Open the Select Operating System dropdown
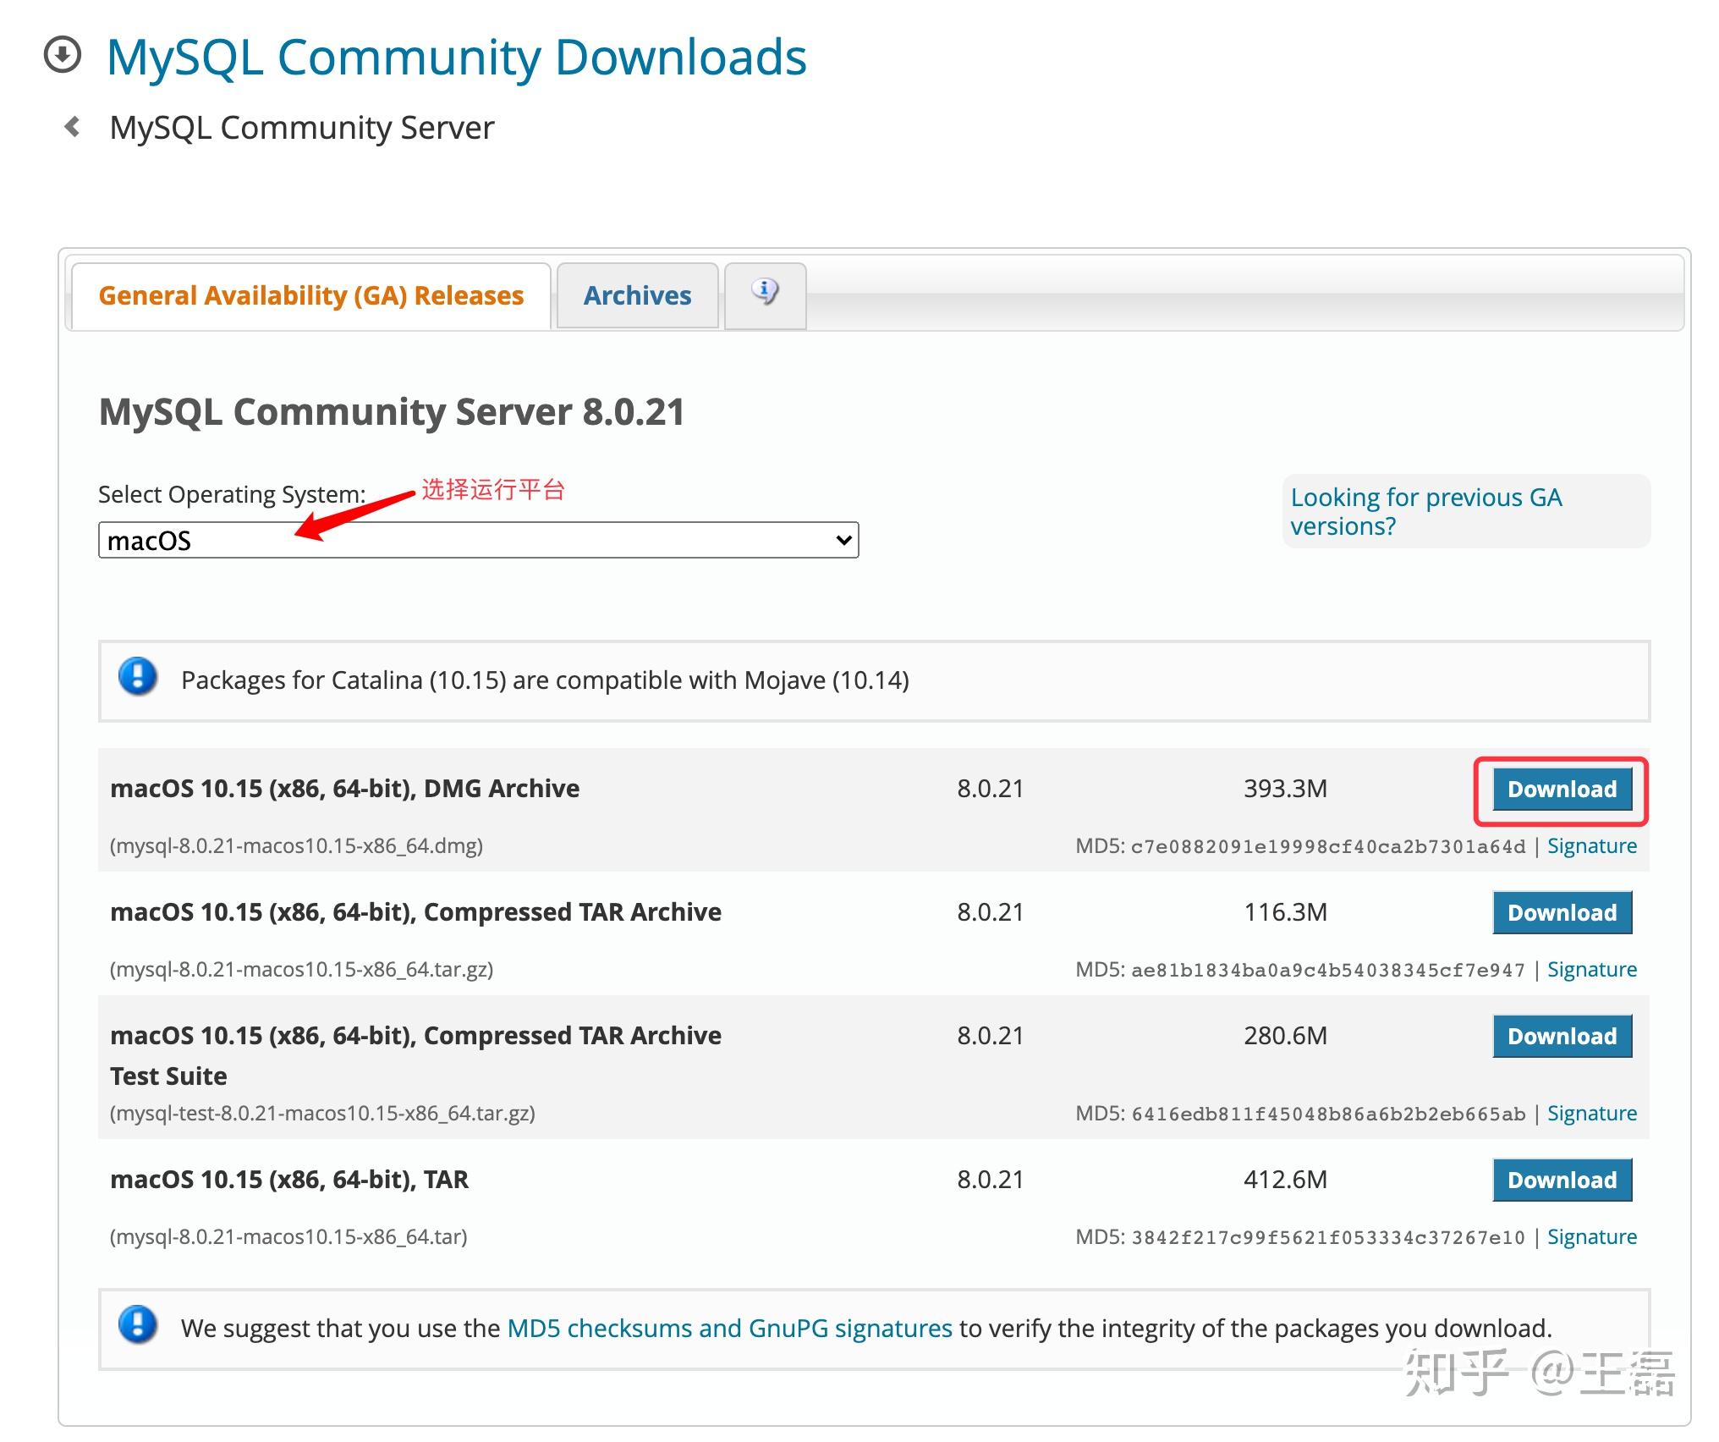Screen dimensions: 1719x1442 (477, 540)
